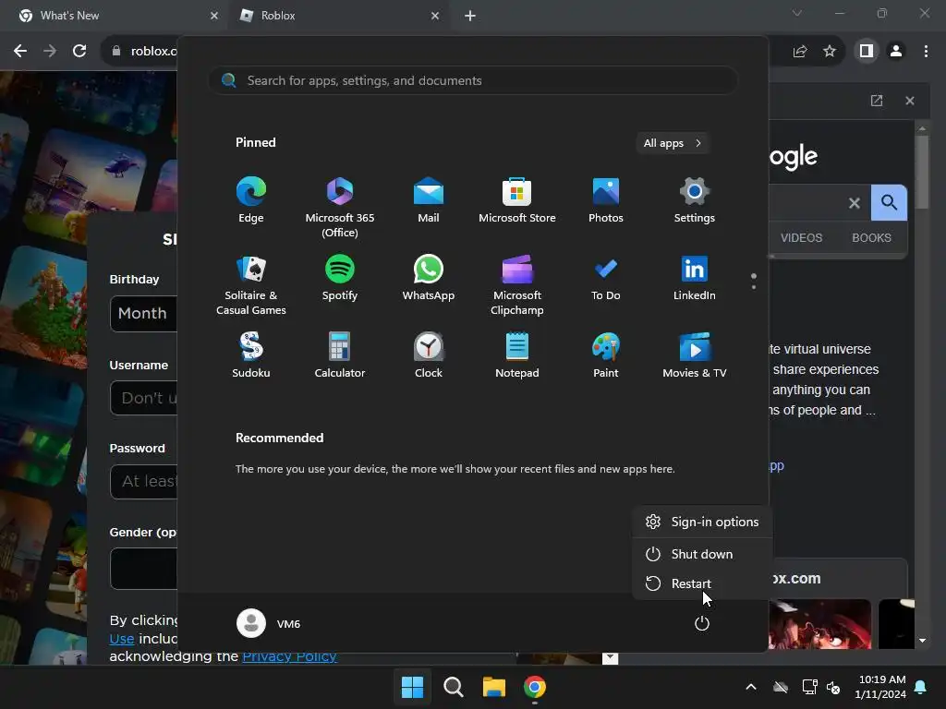Screen dimensions: 946x709
Task: Open the Calculator app
Action: pos(340,355)
